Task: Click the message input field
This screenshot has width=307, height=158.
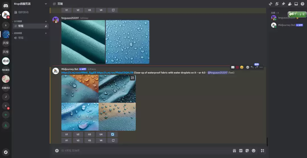Action: tap(142, 151)
